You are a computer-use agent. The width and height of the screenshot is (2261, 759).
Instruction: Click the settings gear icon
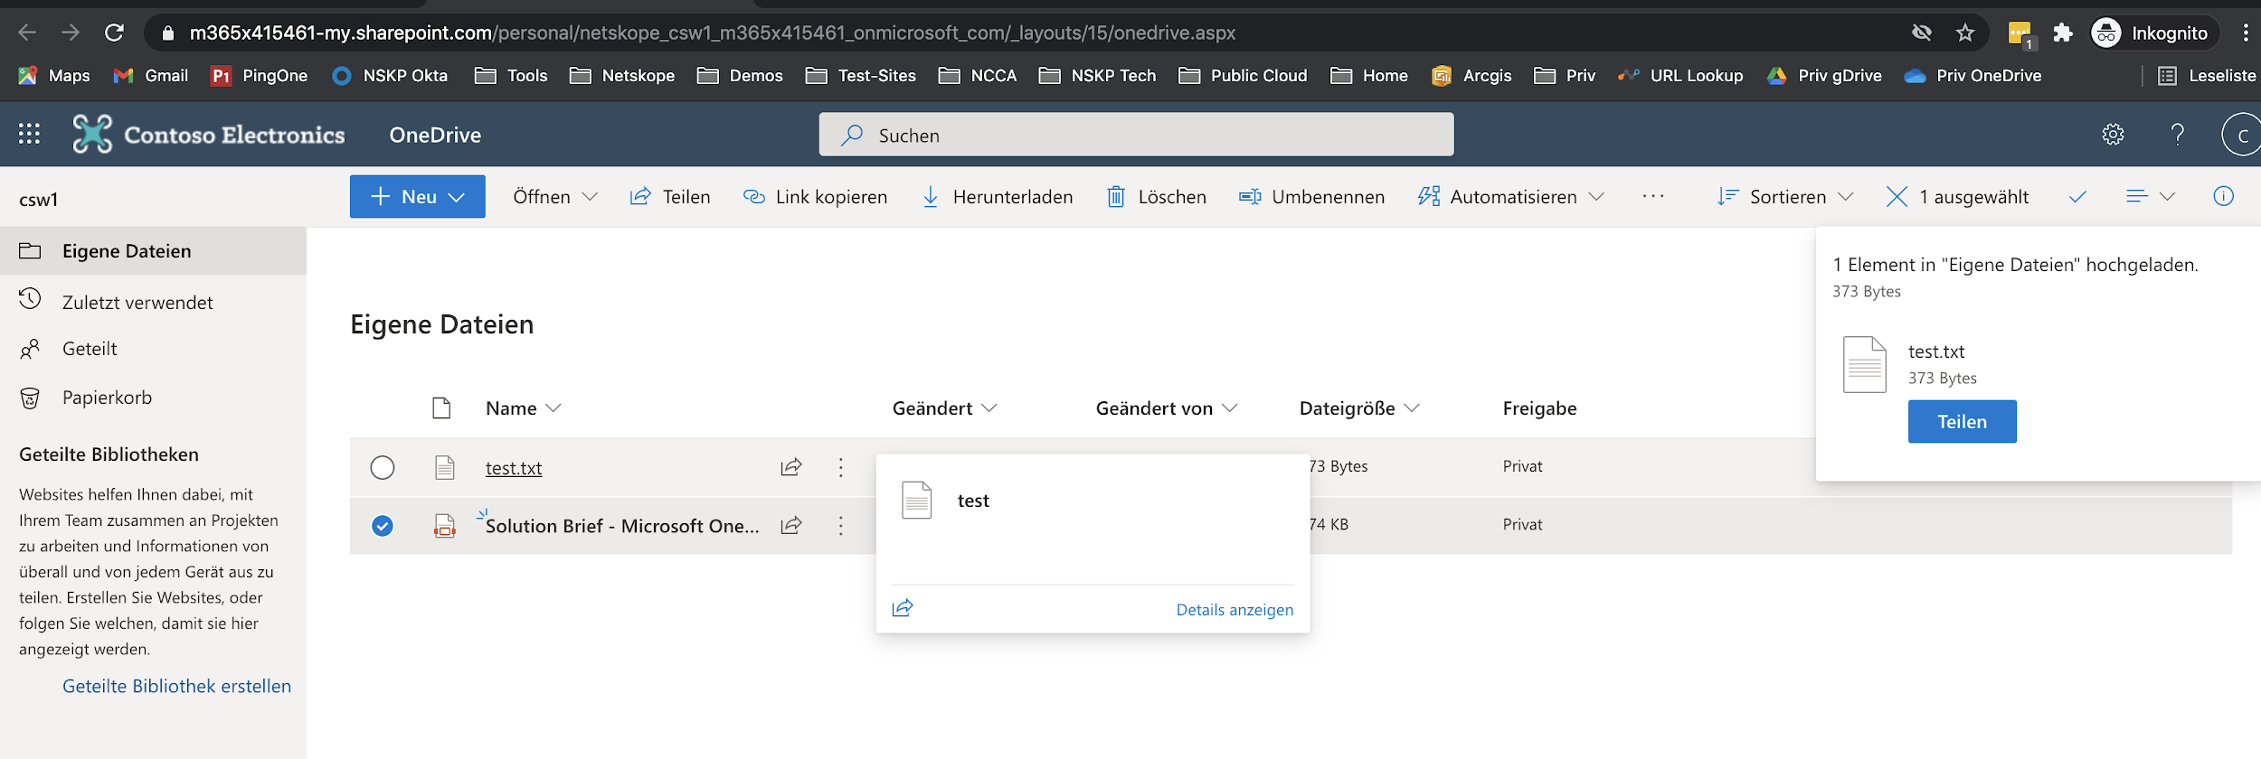(x=2113, y=135)
